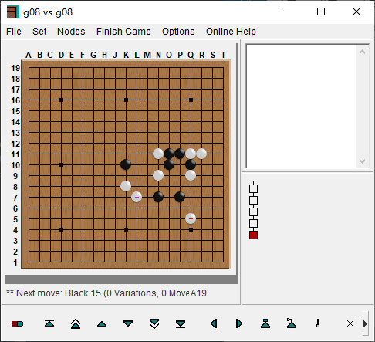The height and width of the screenshot is (342, 375).
Task: Go back several moves with double up arrow
Action: click(x=76, y=323)
